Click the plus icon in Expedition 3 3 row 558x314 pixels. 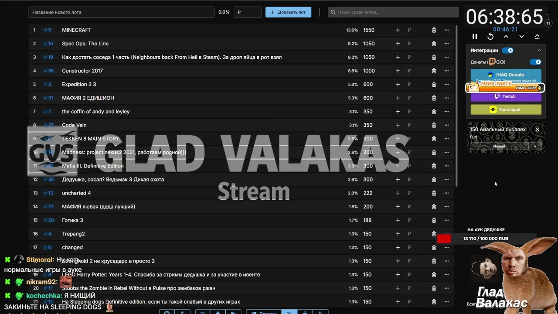click(398, 84)
